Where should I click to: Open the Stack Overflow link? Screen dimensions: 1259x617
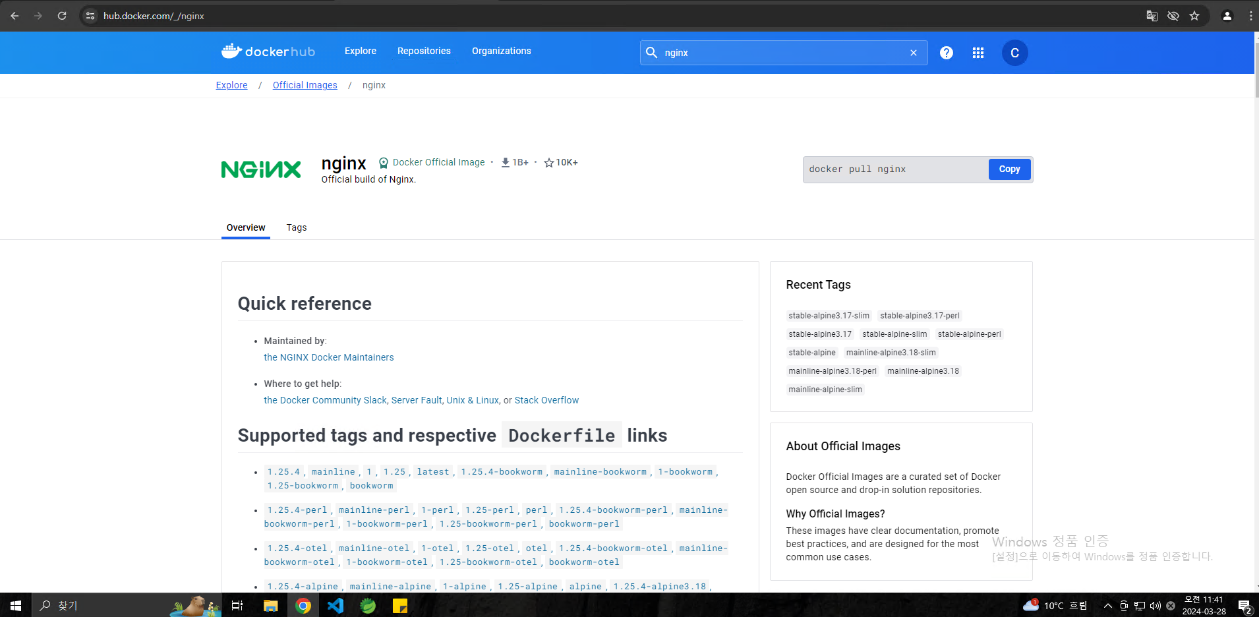pos(546,400)
